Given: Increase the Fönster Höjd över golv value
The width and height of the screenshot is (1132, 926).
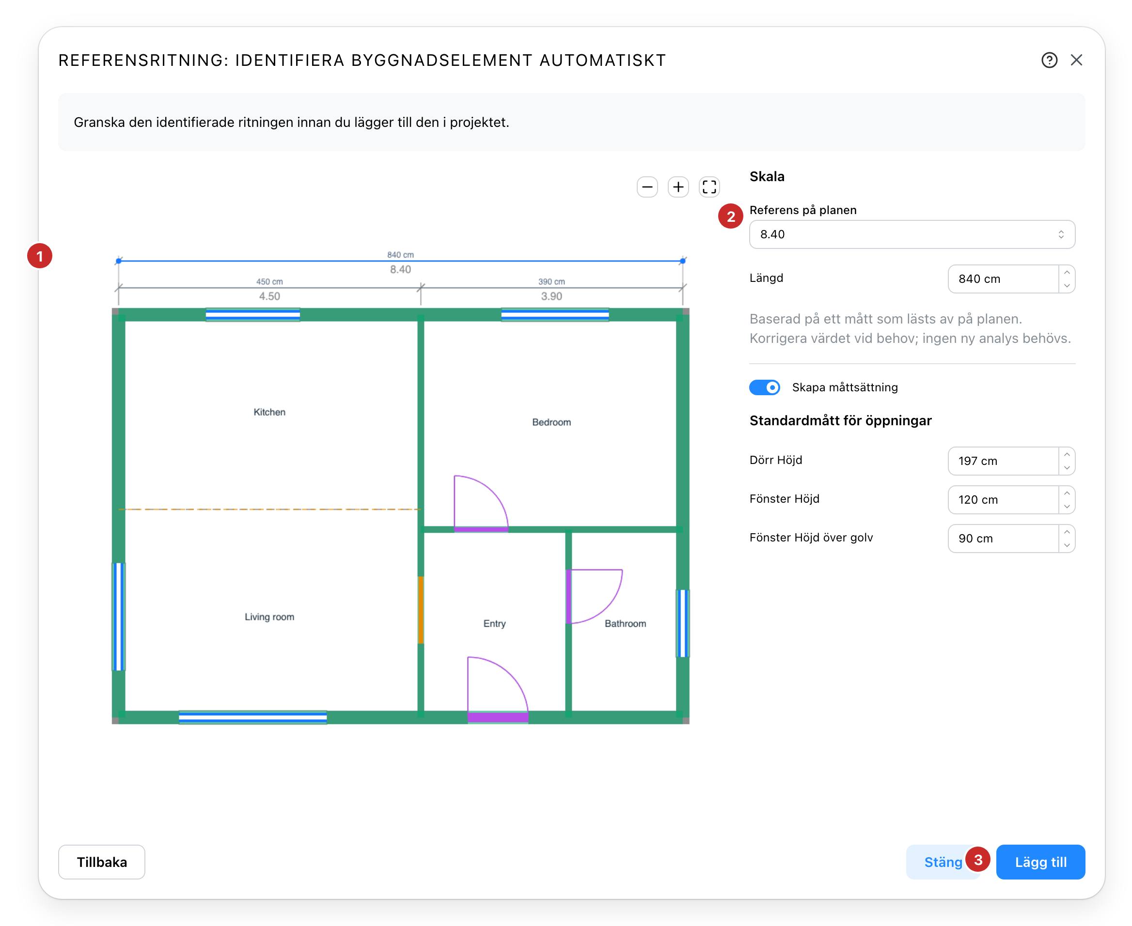Looking at the screenshot, I should (x=1067, y=532).
